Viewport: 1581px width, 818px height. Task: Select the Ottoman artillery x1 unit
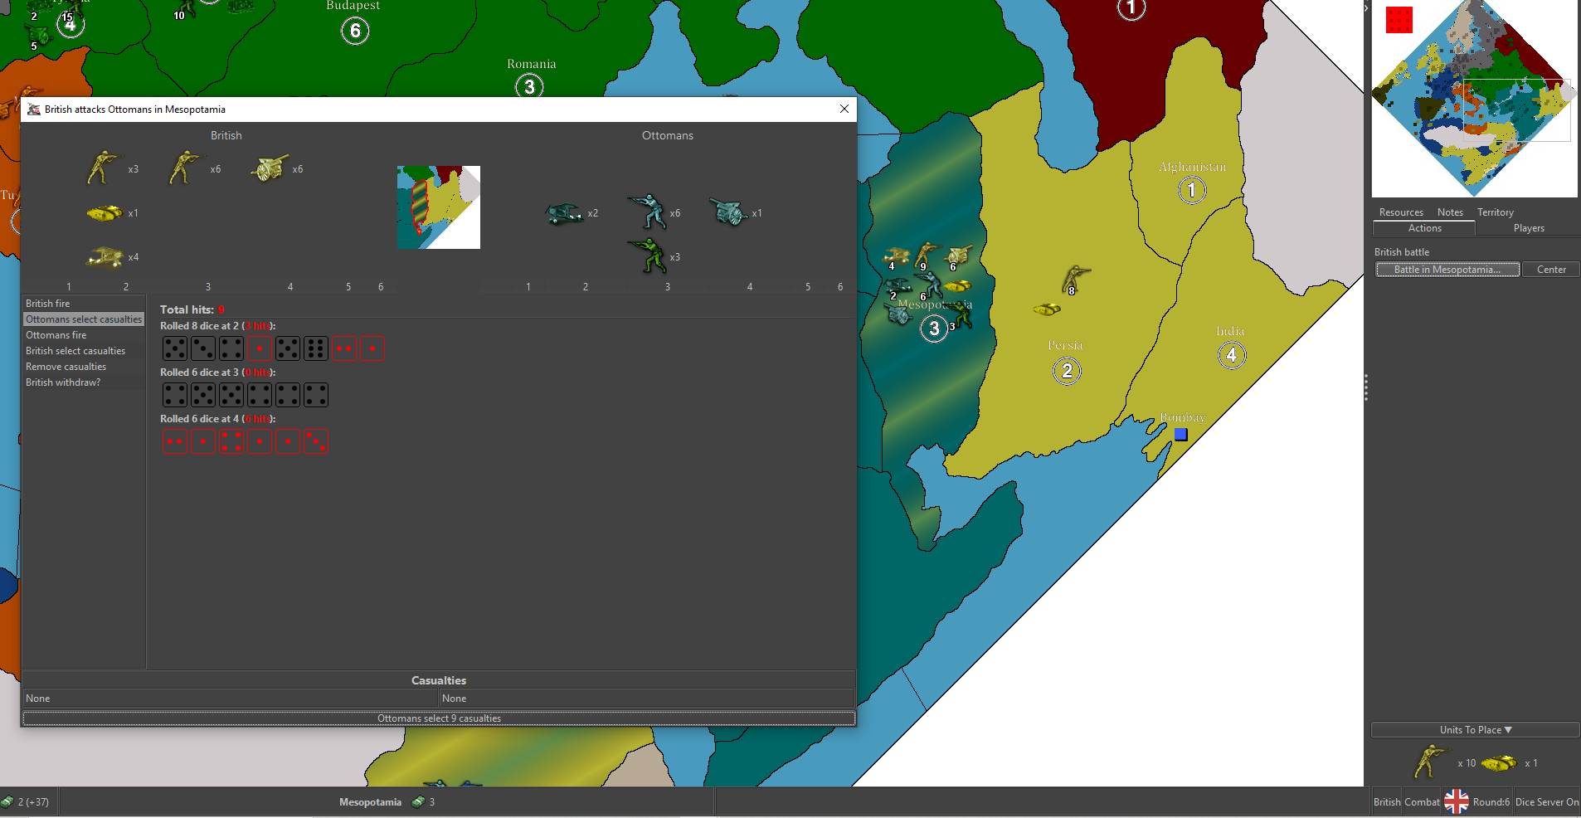tap(728, 212)
